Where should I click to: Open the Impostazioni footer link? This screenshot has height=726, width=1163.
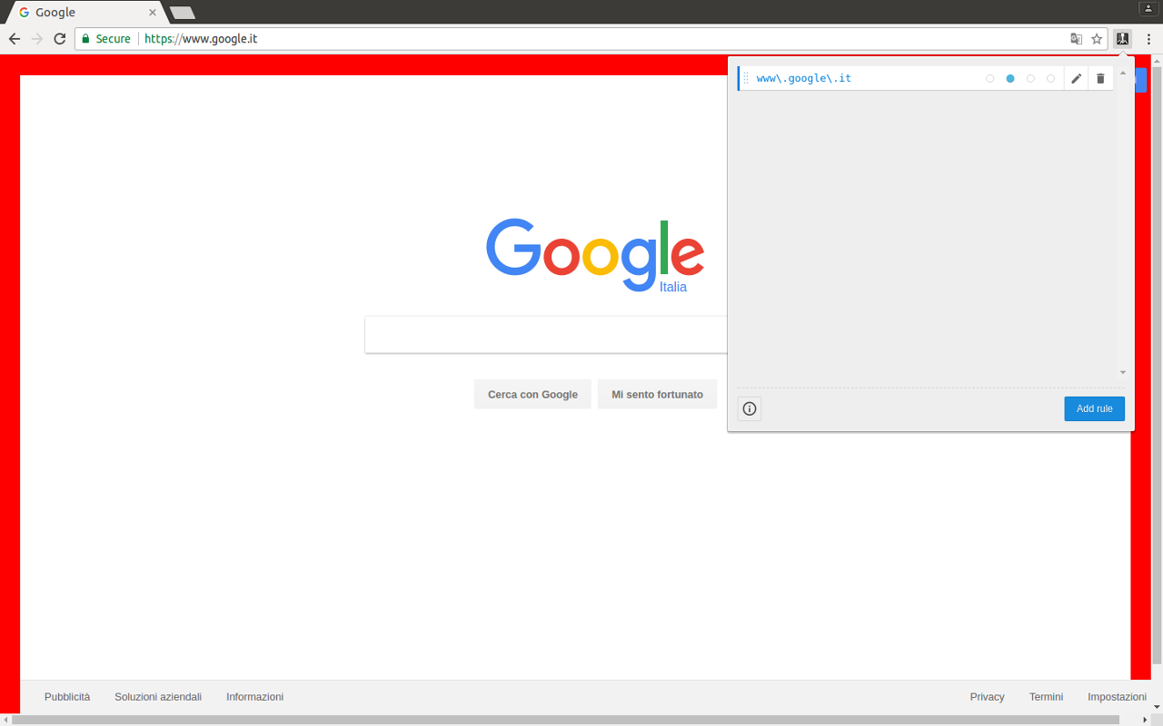(x=1117, y=697)
